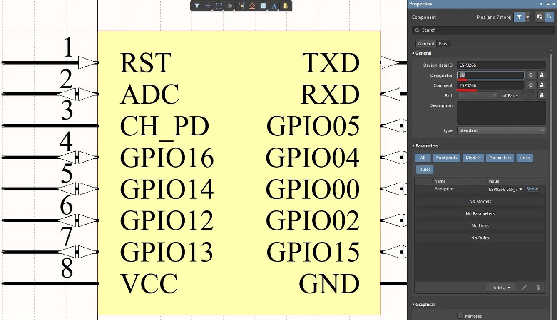Toggle the Comment lock
Screen dimensions: 557x320
(542, 85)
